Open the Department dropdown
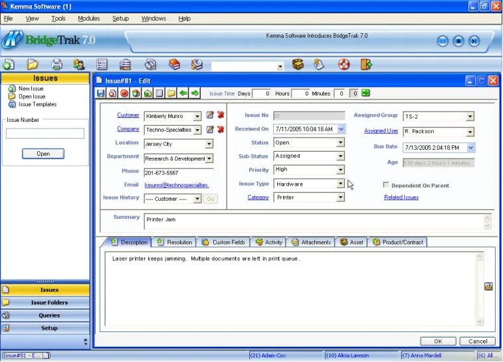503x362 pixels. click(x=209, y=158)
